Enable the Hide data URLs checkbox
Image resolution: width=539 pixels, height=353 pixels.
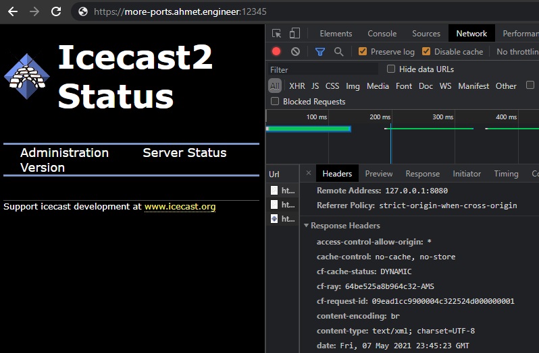click(x=391, y=69)
